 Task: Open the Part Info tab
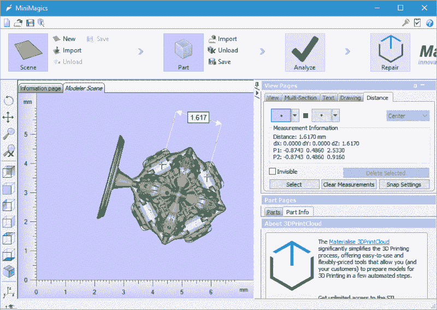click(x=297, y=212)
